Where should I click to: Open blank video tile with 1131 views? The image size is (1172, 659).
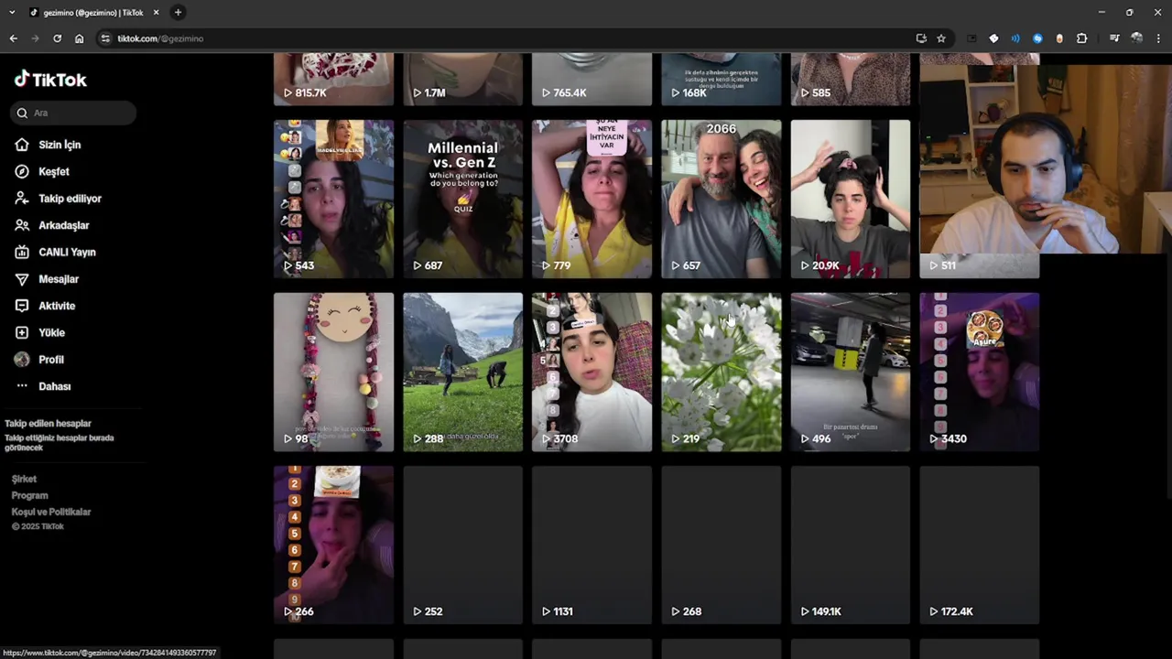click(x=591, y=545)
